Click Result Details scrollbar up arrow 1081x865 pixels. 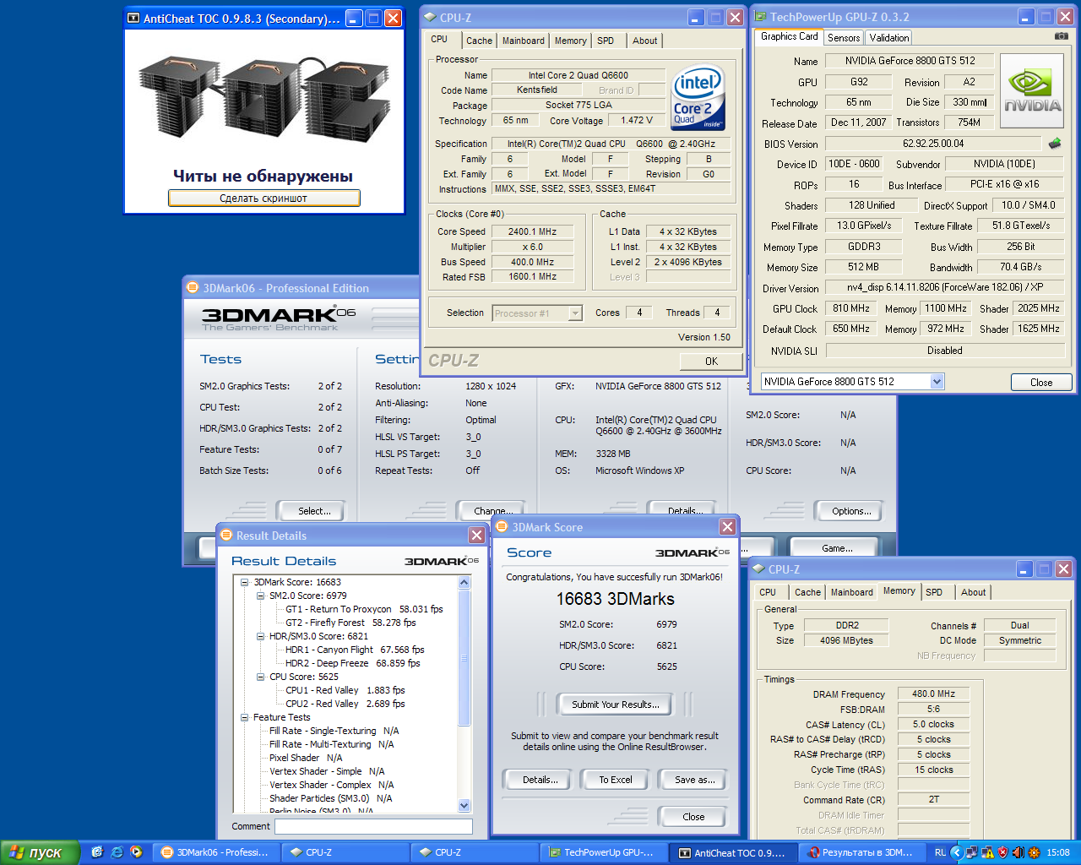(464, 583)
